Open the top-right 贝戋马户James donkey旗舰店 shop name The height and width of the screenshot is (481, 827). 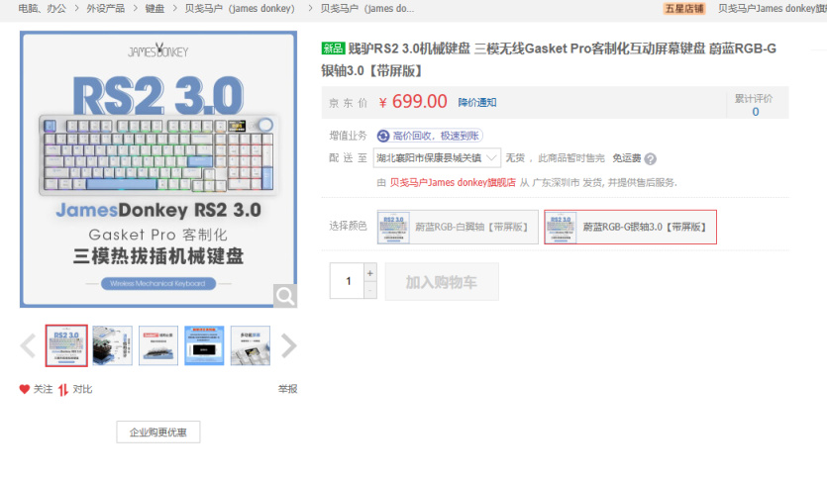773,9
